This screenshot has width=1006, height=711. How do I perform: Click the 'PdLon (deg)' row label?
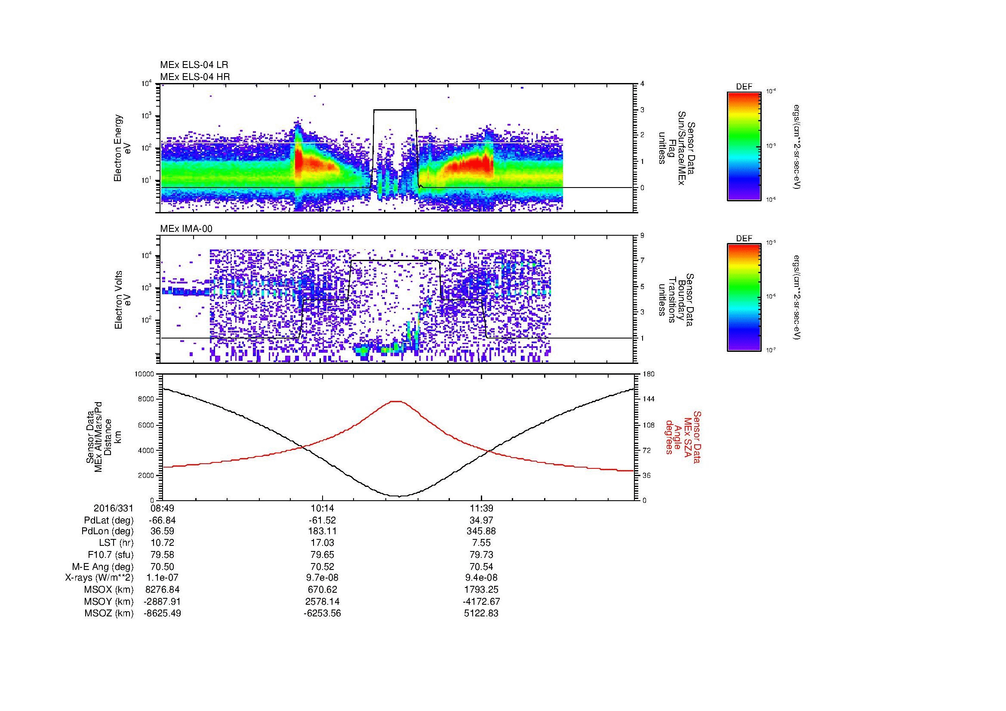pyautogui.click(x=108, y=531)
